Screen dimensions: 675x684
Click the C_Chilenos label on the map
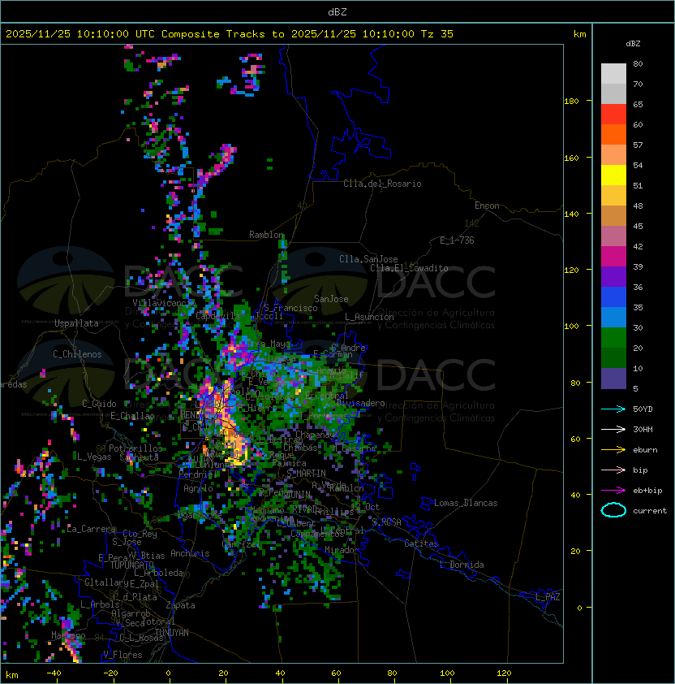77,354
